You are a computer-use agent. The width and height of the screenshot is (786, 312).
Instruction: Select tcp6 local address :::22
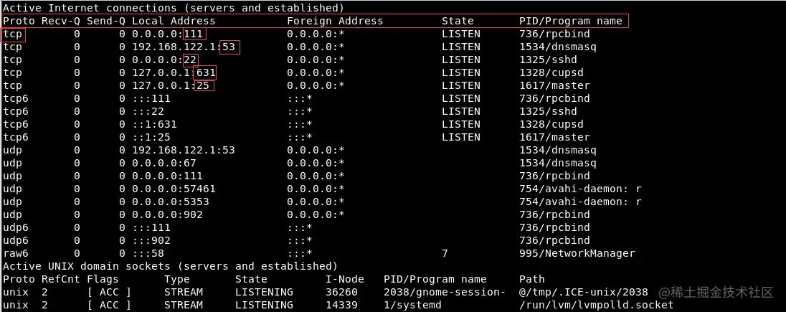coord(148,111)
